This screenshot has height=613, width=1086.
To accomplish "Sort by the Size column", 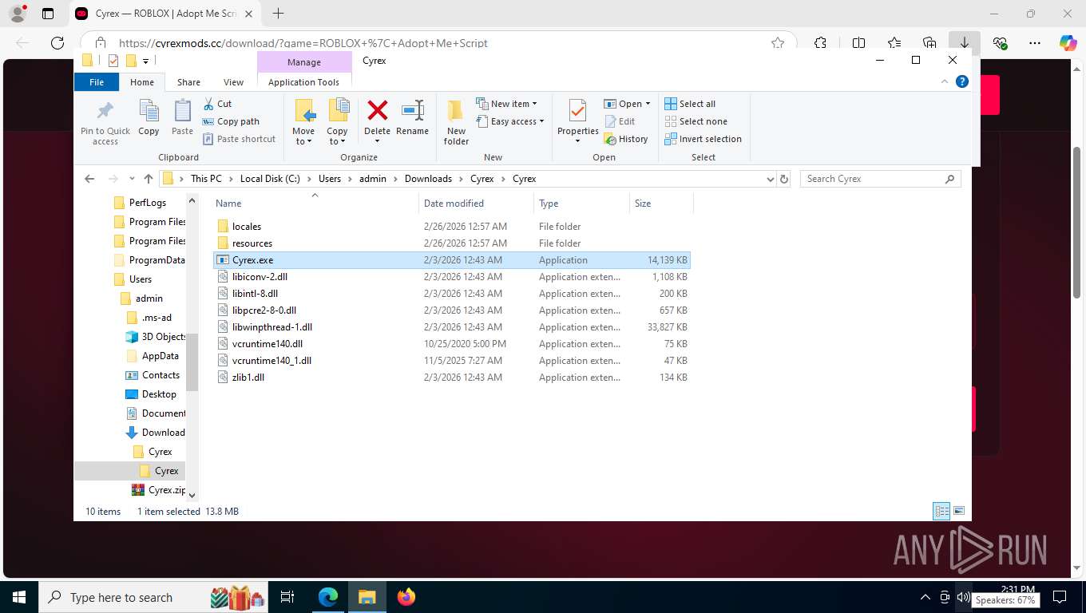I will 661,204.
